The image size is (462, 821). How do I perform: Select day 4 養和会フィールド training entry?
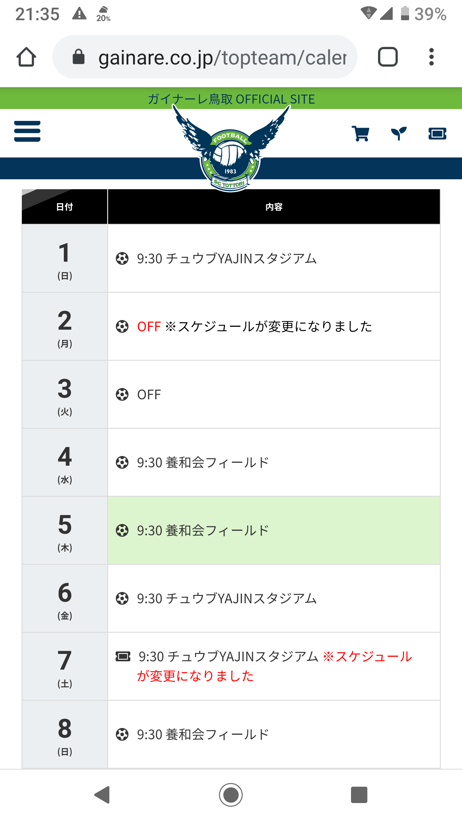tap(203, 462)
